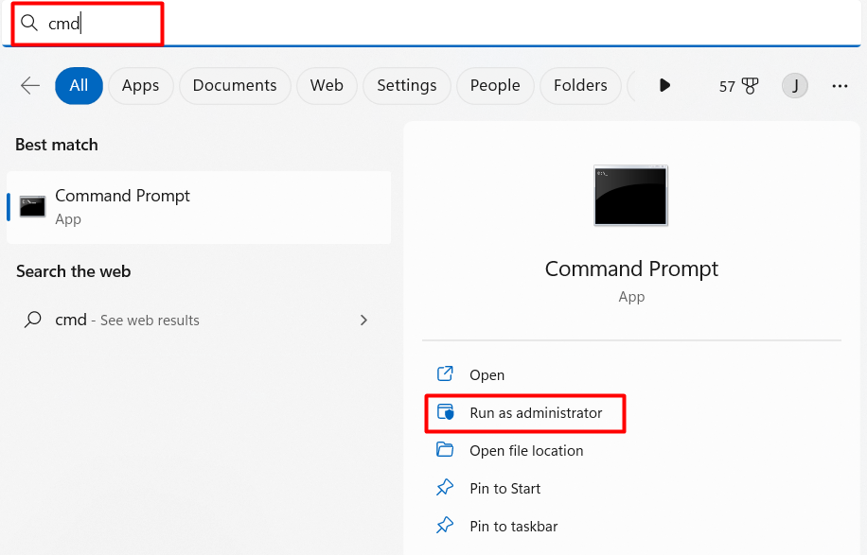867x555 pixels.
Task: Open the three-dot more options menu
Action: pyautogui.click(x=840, y=86)
